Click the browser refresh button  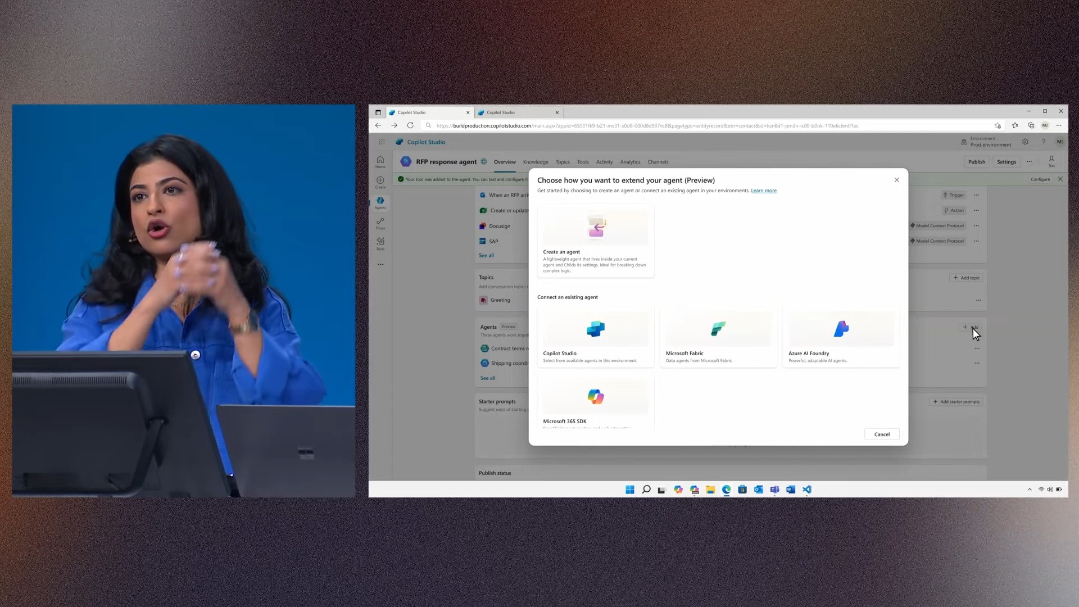click(x=410, y=125)
